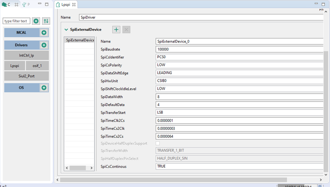Click the type filter text field
The height and width of the screenshot is (187, 330).
coord(17,21)
